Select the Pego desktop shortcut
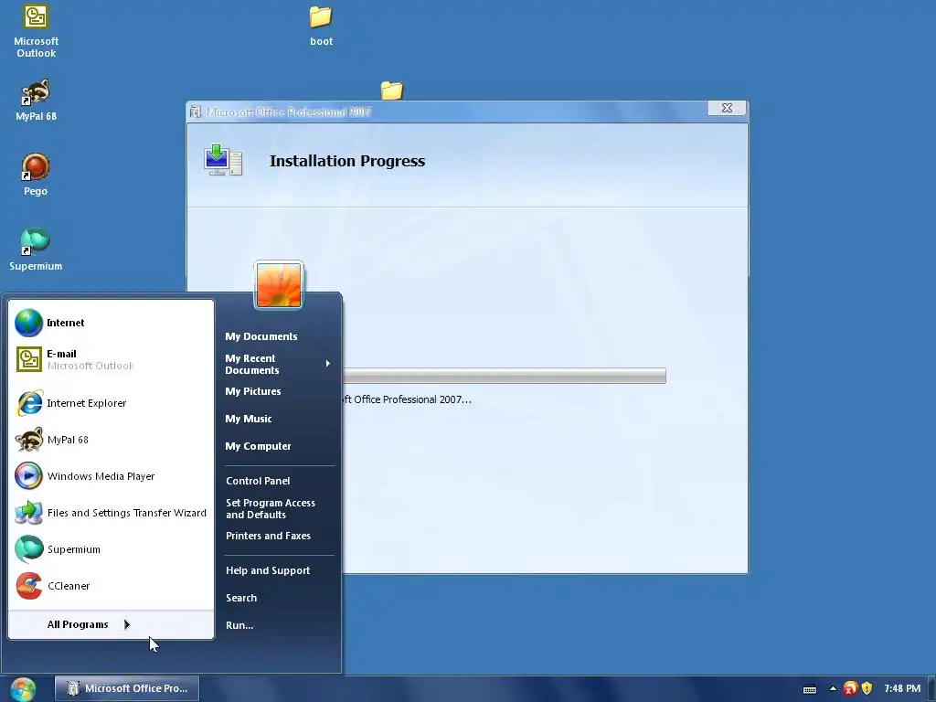Viewport: 936px width, 702px height. click(36, 175)
